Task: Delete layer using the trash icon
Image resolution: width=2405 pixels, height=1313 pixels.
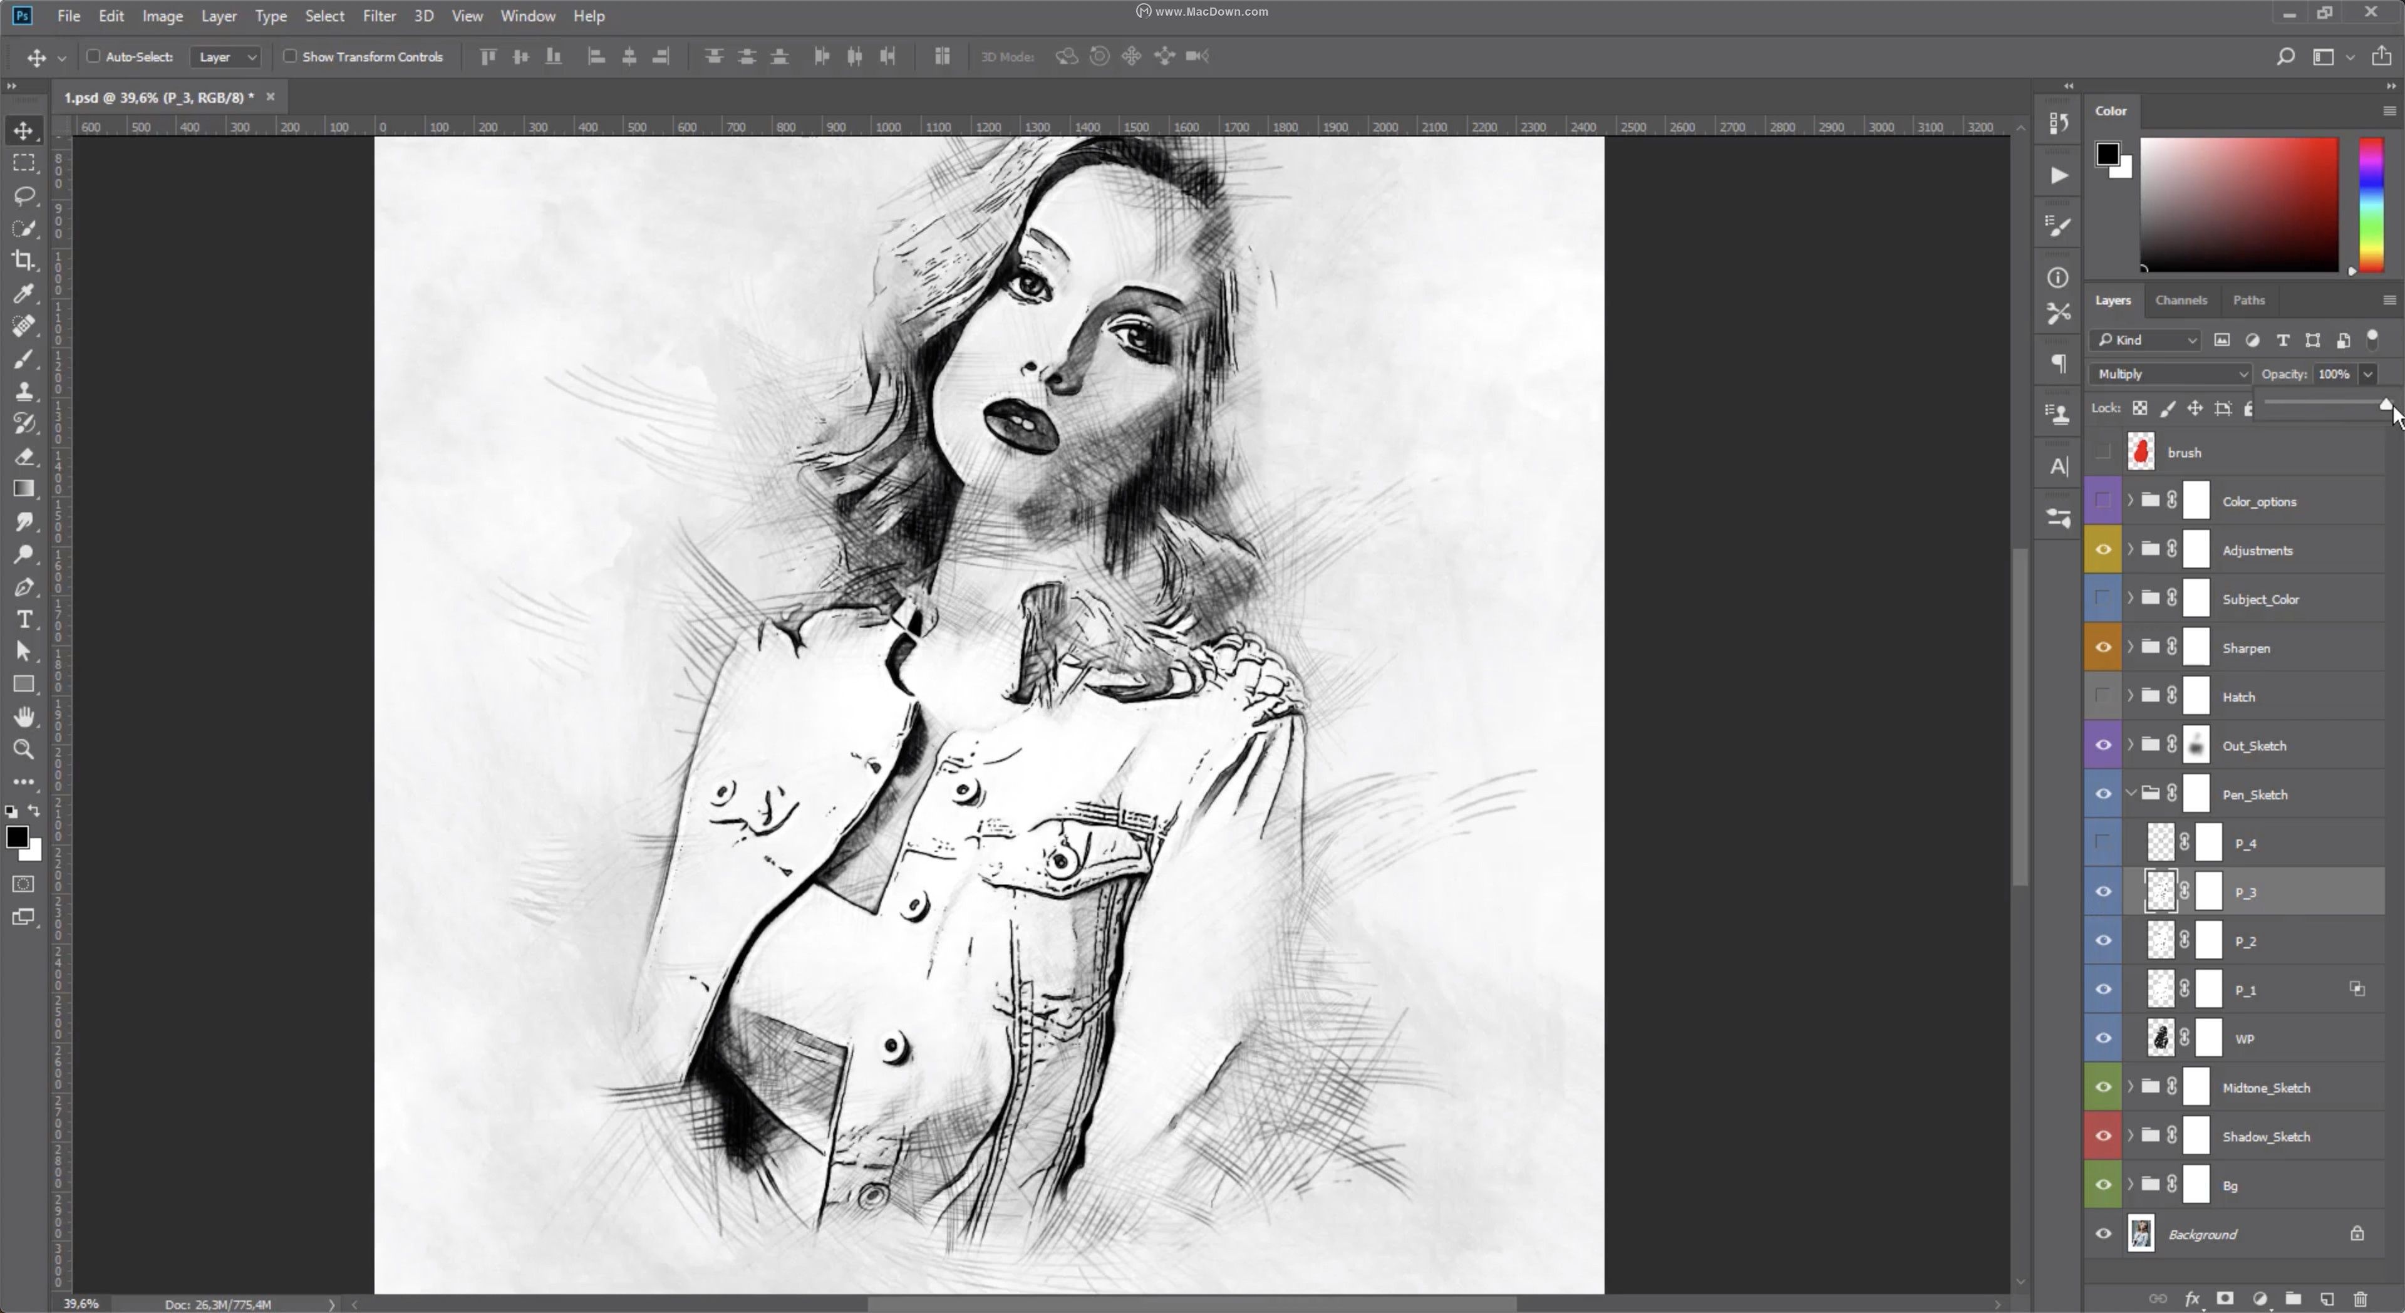Action: pyautogui.click(x=2360, y=1299)
